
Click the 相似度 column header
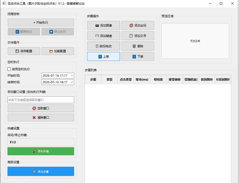(x=158, y=79)
